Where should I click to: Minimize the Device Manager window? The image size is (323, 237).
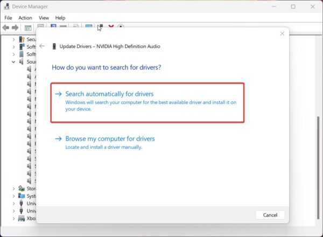[274, 6]
